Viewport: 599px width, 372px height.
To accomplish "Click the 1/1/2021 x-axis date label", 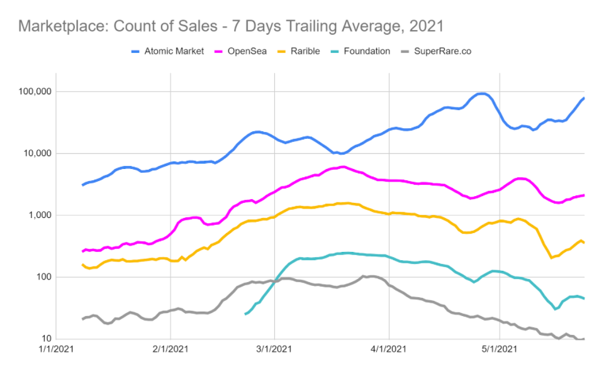I will (56, 349).
